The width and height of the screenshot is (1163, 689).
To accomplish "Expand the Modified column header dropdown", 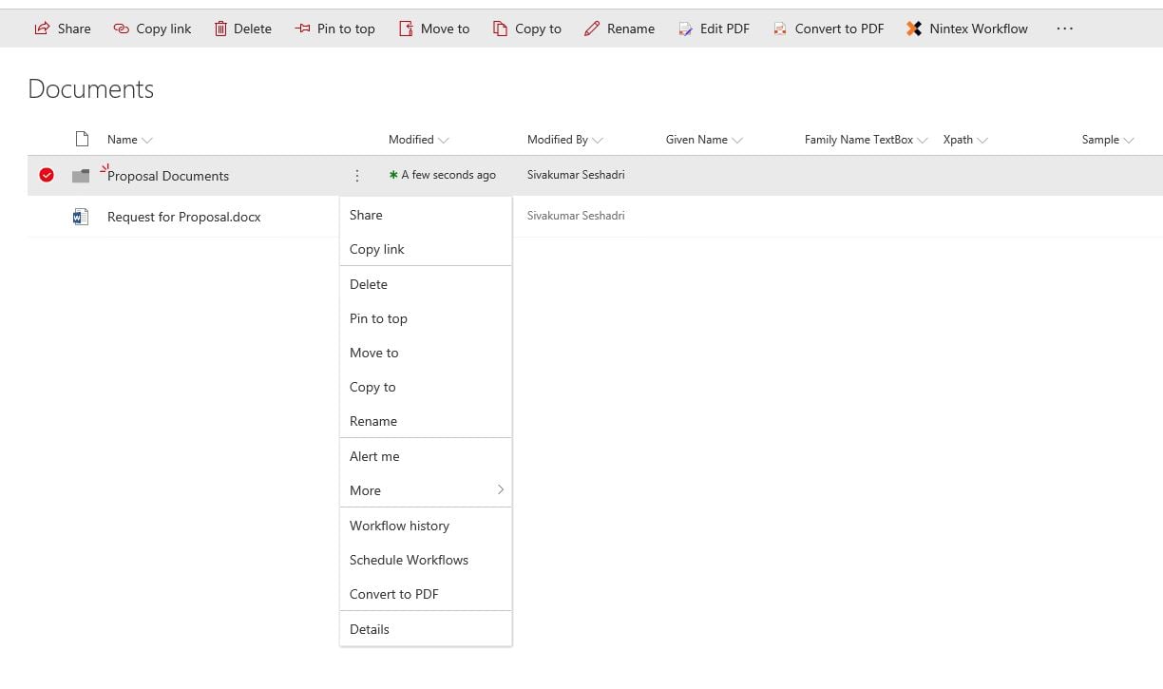I will pyautogui.click(x=444, y=140).
